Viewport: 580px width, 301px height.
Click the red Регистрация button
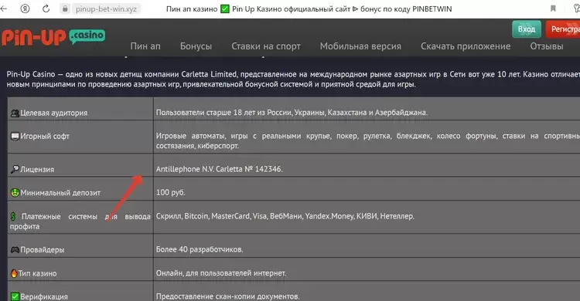(563, 29)
